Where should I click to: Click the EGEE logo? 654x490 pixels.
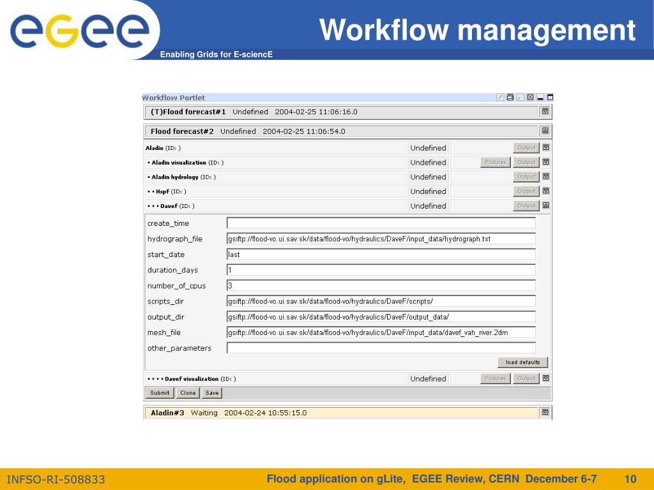[80, 31]
